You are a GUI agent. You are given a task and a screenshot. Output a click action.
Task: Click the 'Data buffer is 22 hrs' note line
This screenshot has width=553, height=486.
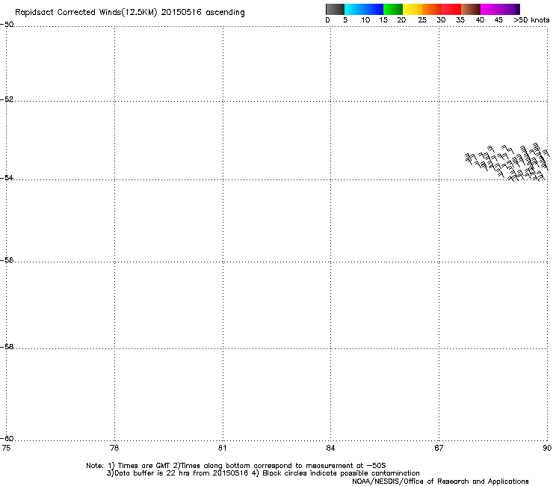[x=178, y=473]
